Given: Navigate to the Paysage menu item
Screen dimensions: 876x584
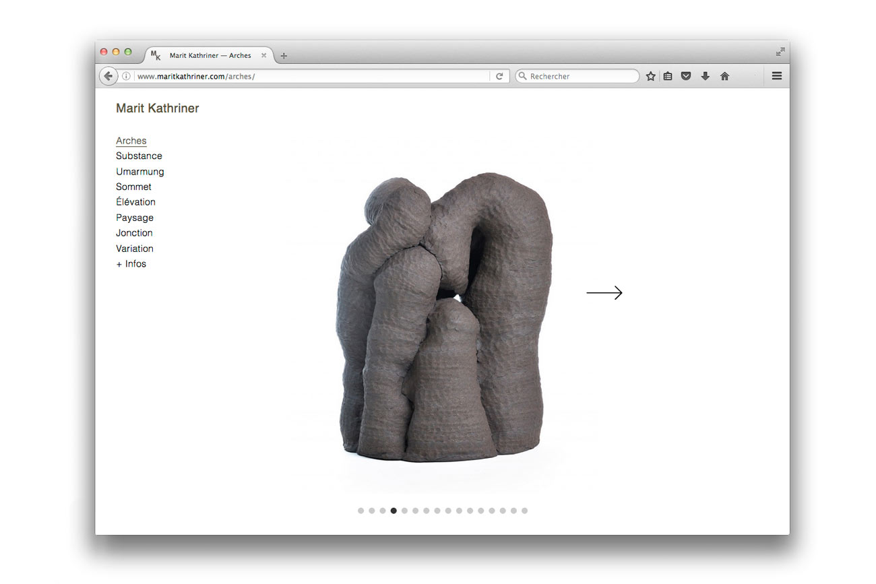Looking at the screenshot, I should tap(135, 218).
